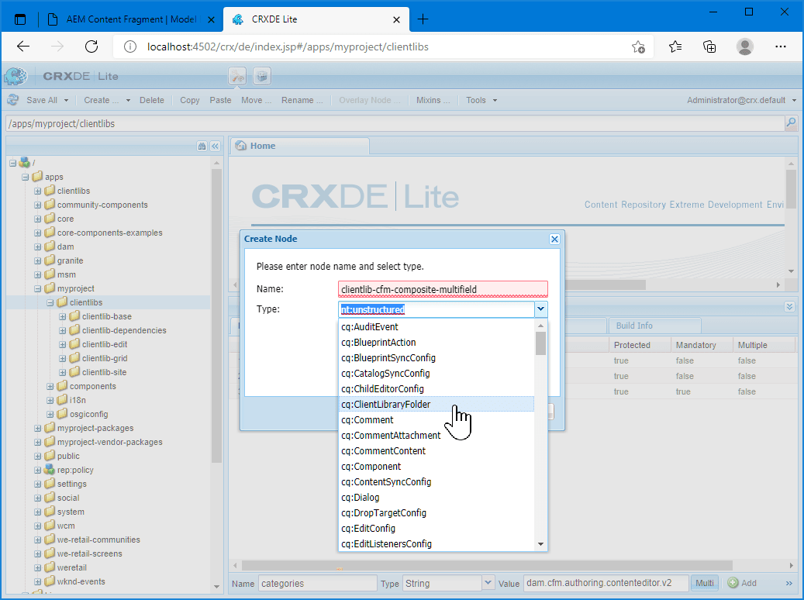This screenshot has width=804, height=600.
Task: Choose cq:EditConfig in the type list
Action: [x=437, y=528]
